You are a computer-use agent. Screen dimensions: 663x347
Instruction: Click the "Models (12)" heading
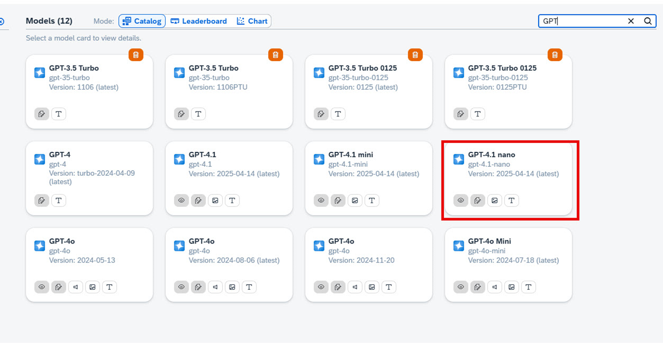[49, 21]
